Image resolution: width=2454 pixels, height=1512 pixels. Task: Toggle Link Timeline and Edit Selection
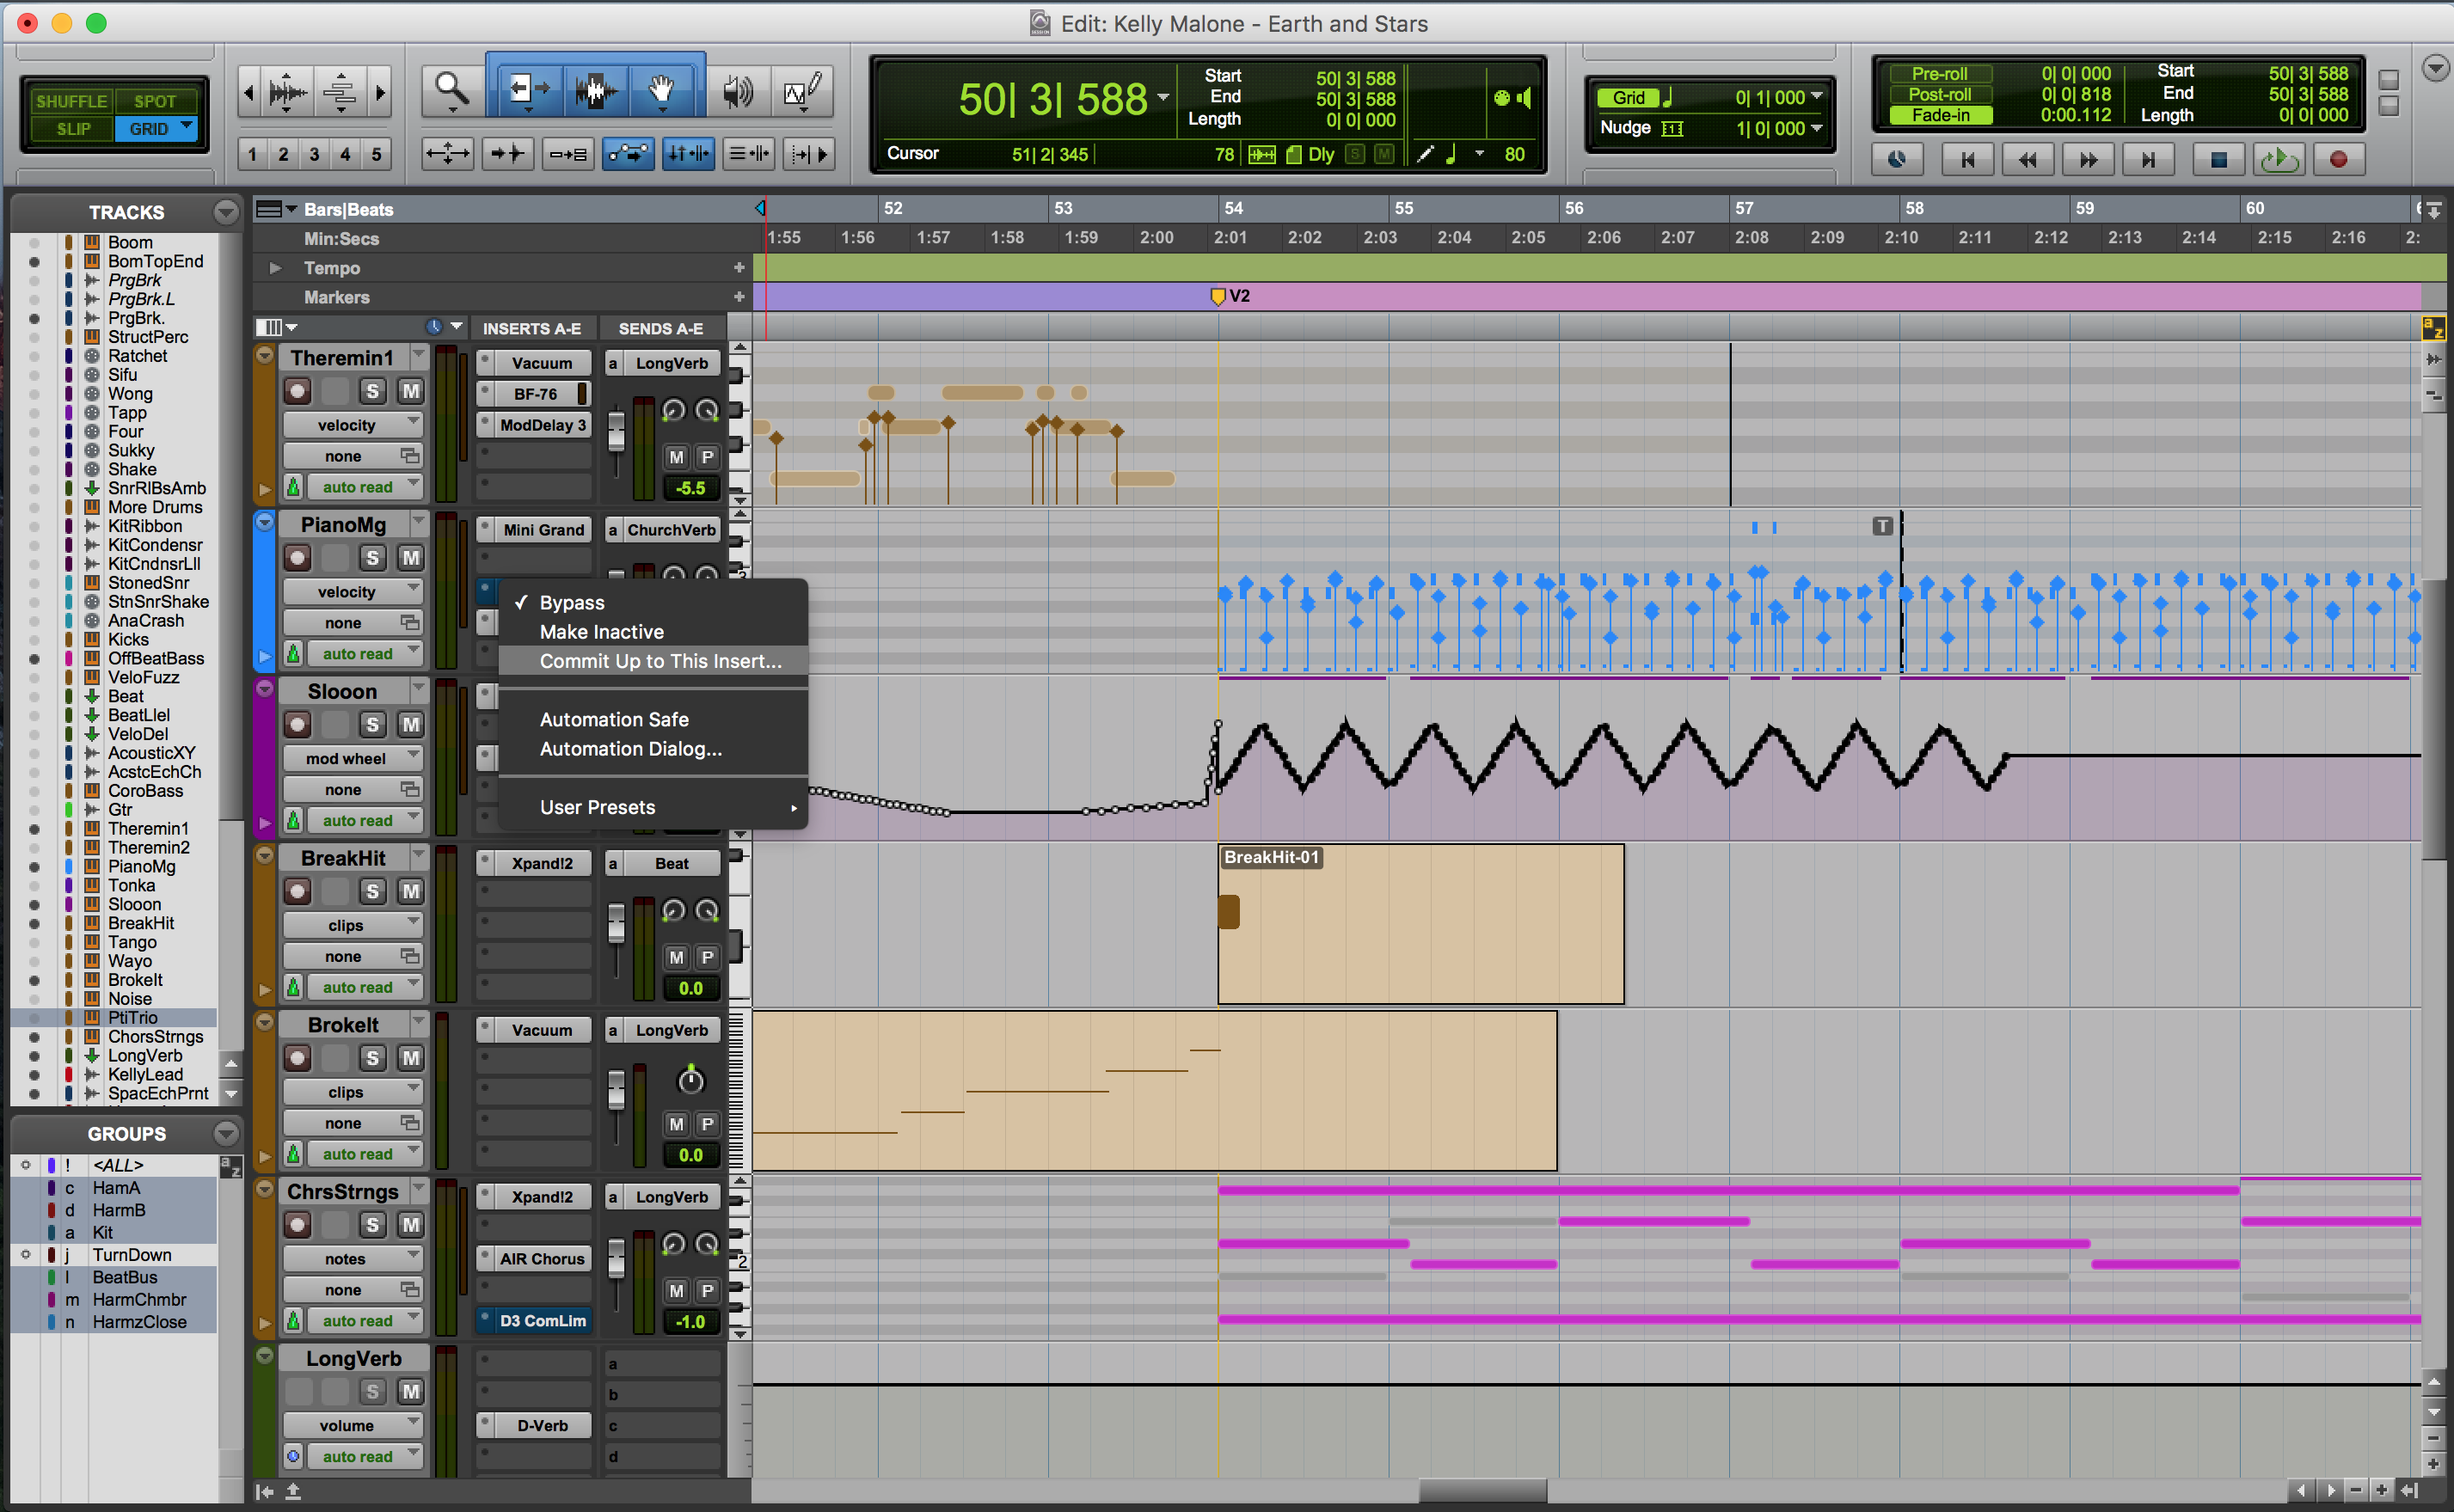(688, 154)
